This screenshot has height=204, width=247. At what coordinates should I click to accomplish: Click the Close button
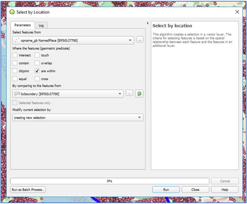196,189
